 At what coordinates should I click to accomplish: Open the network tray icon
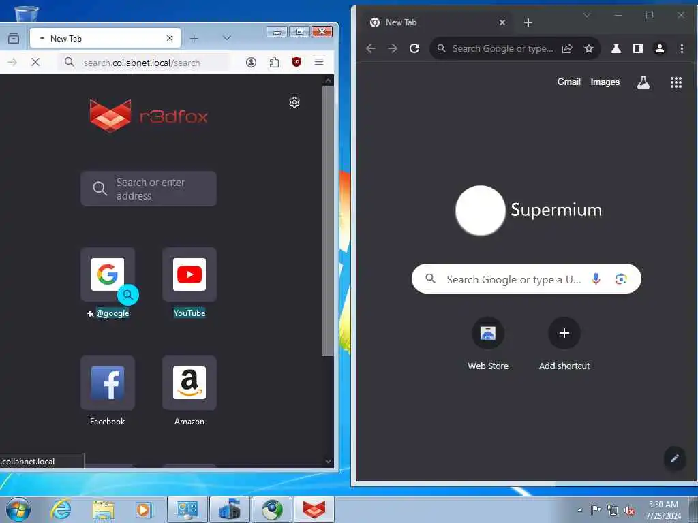tap(613, 510)
